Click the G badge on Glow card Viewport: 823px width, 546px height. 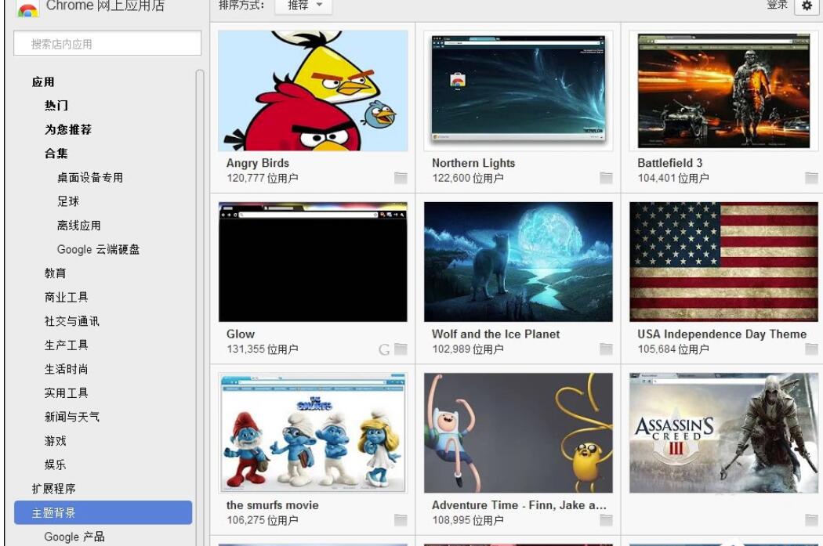384,349
